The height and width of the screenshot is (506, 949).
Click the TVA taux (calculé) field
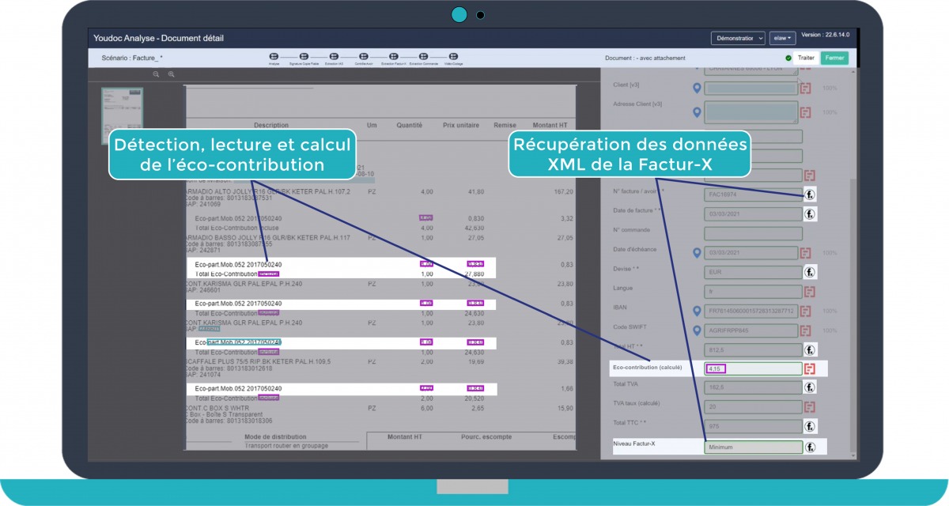[752, 406]
